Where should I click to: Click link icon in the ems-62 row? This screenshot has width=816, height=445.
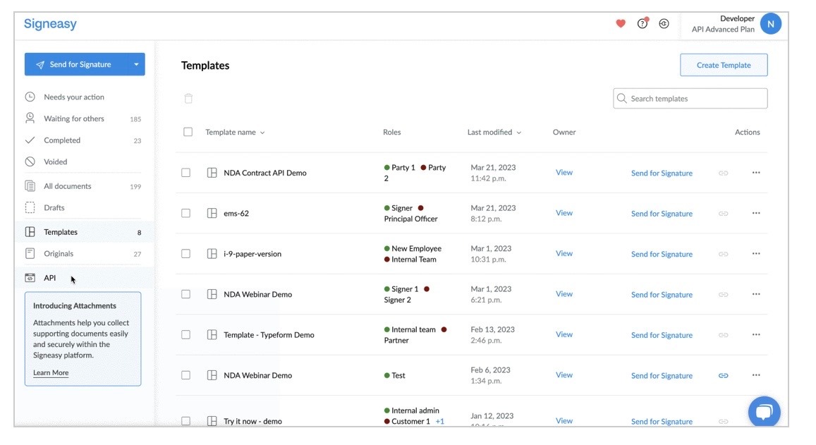point(724,214)
